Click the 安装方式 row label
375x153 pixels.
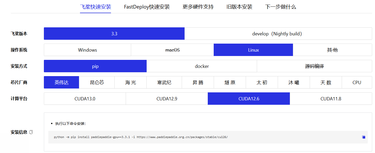tap(19, 66)
